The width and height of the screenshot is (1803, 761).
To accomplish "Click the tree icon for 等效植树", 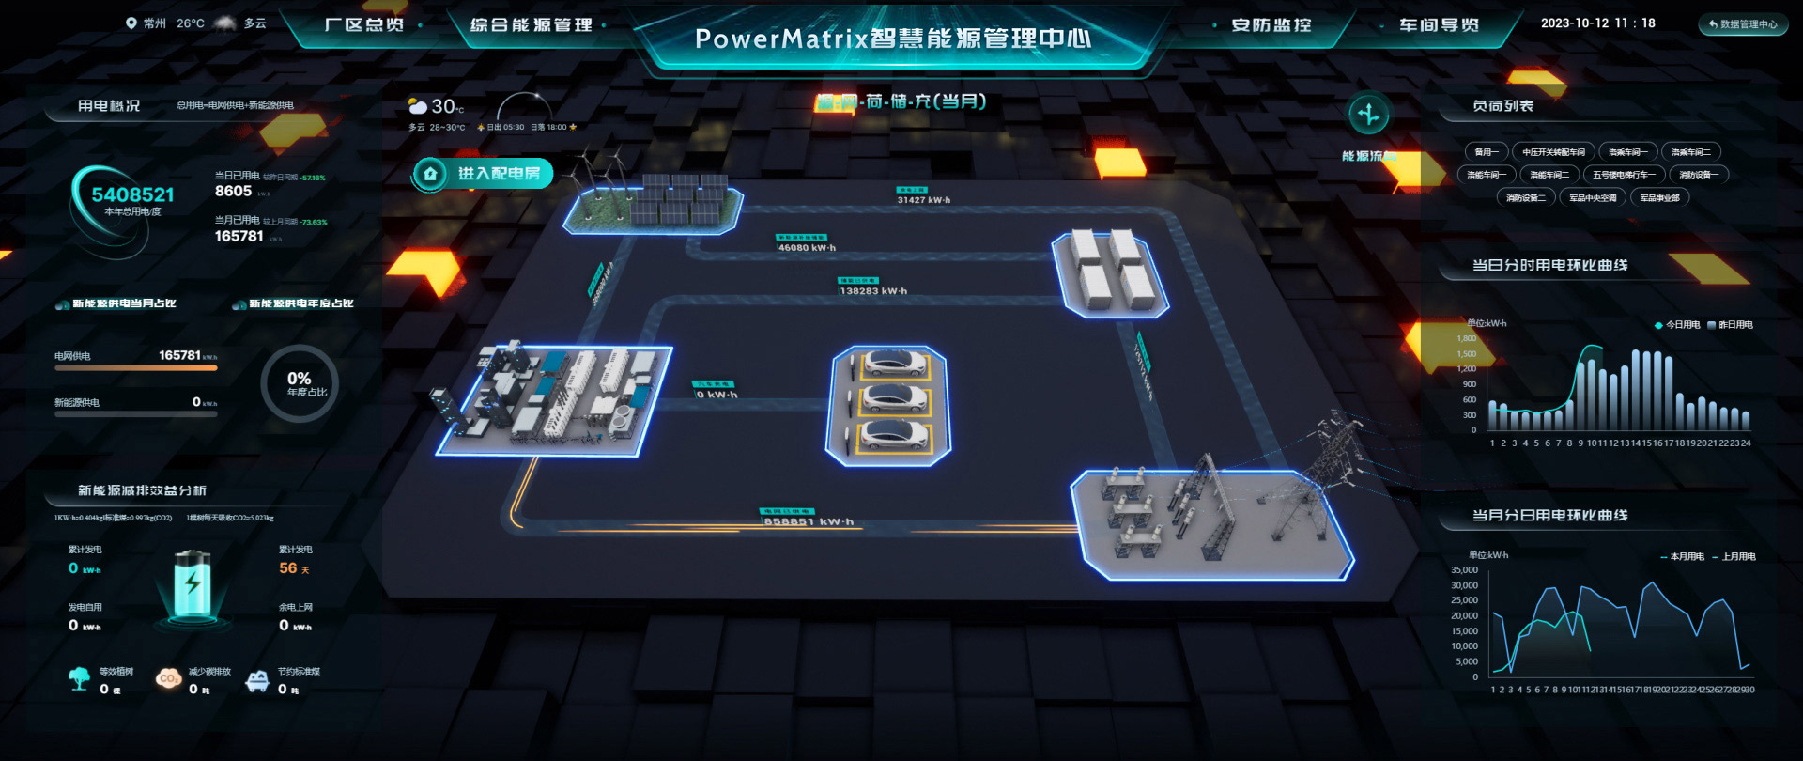I will click(80, 678).
